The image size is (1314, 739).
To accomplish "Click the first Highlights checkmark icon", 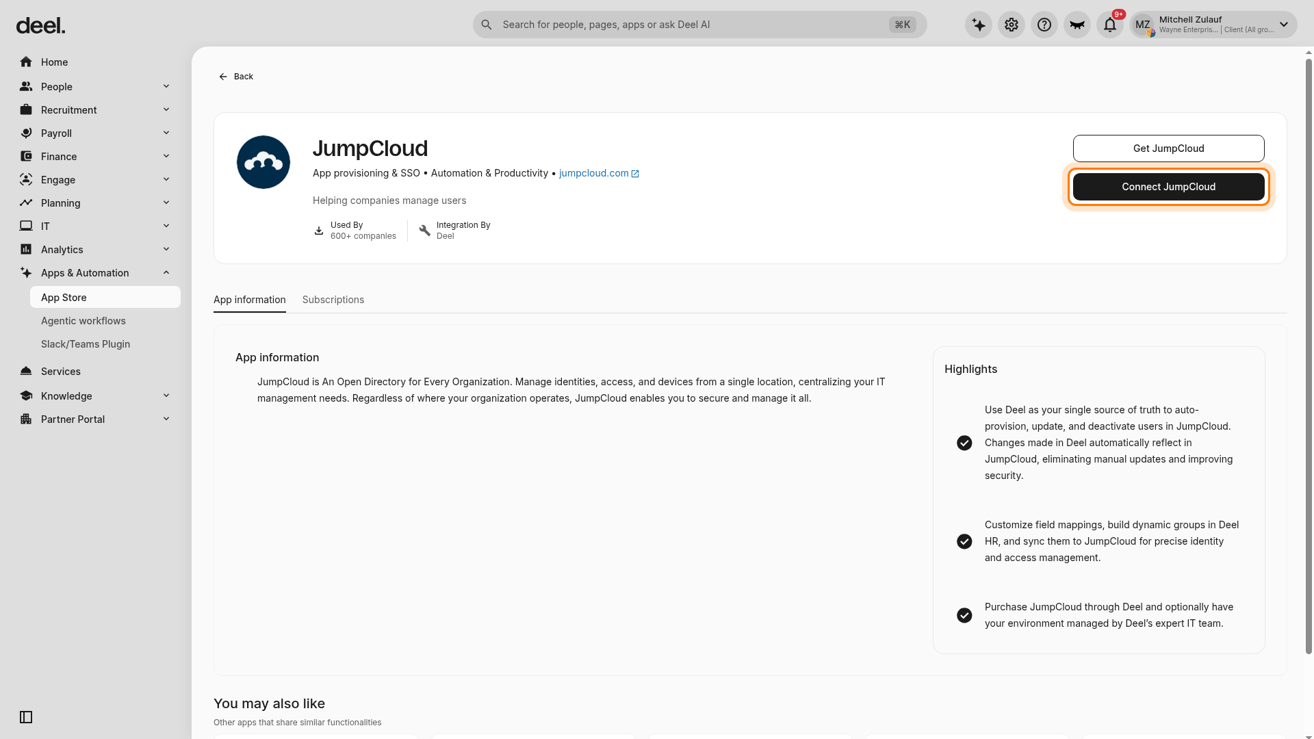I will (x=964, y=443).
